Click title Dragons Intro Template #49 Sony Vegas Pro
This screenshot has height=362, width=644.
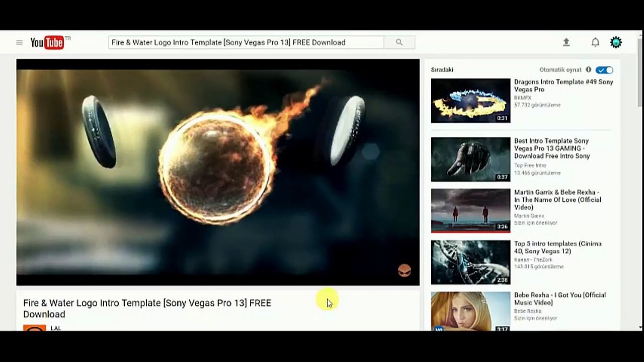click(x=563, y=85)
